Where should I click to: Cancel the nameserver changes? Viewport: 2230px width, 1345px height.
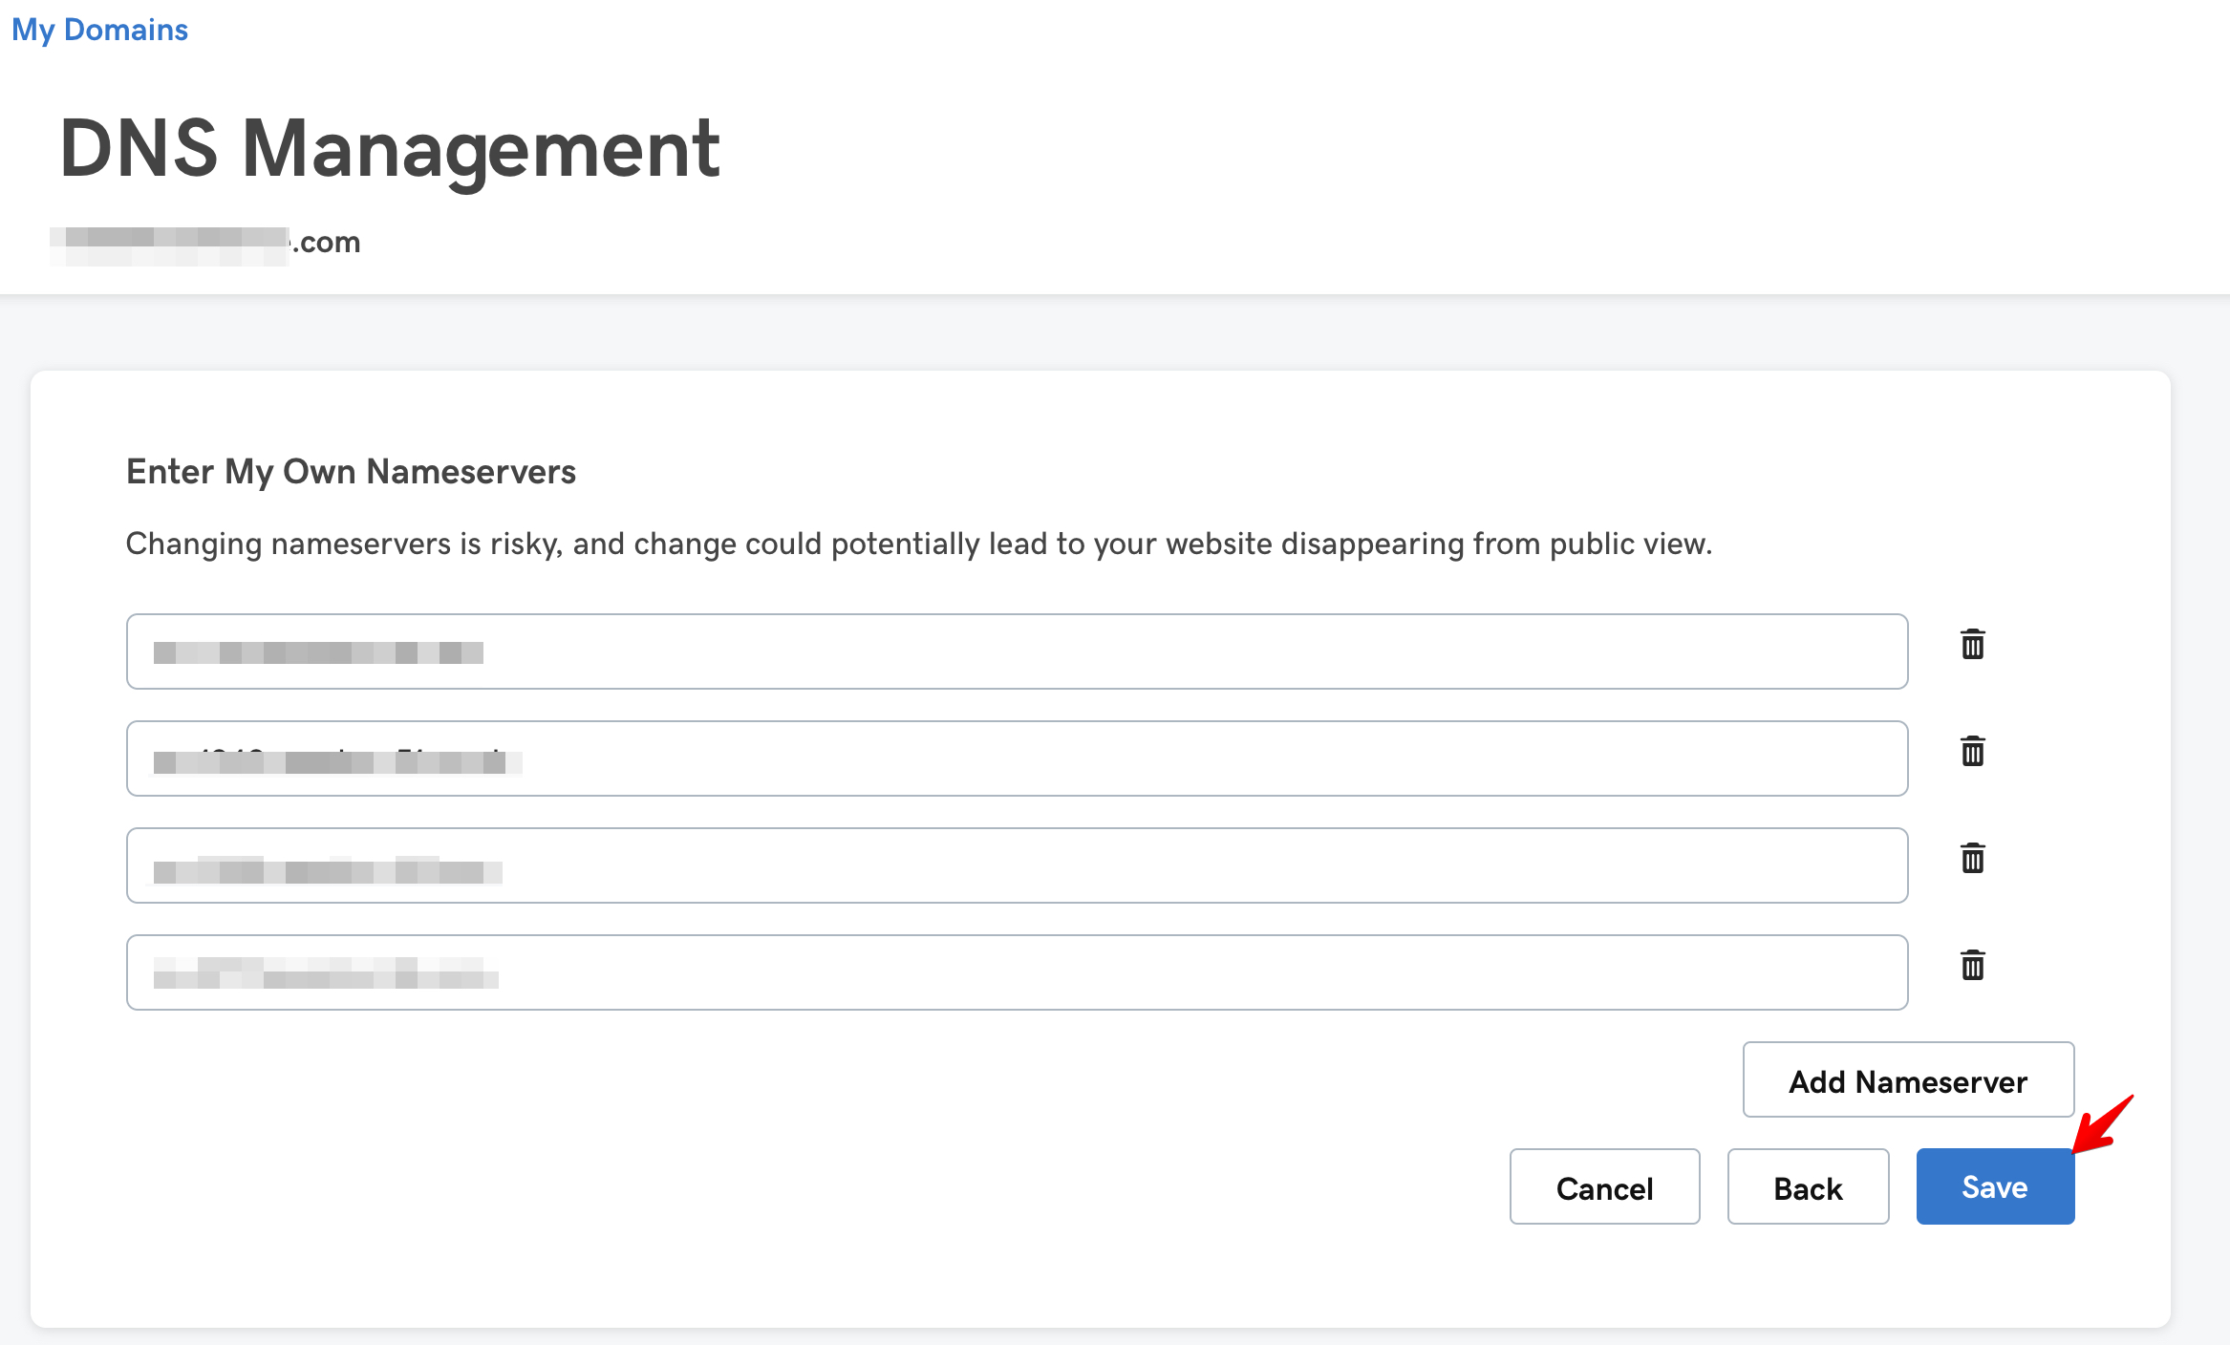point(1604,1187)
